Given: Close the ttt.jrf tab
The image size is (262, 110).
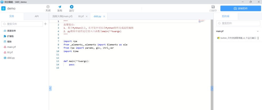Looking at the screenshot, I should [87, 16].
